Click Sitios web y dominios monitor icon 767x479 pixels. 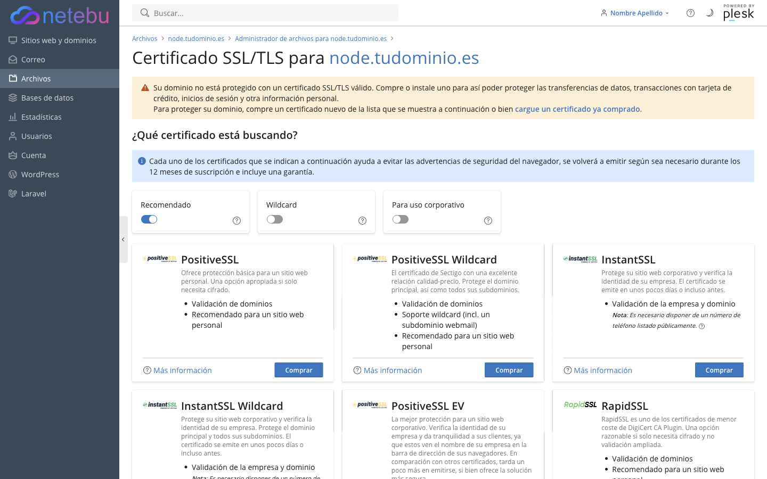click(13, 40)
